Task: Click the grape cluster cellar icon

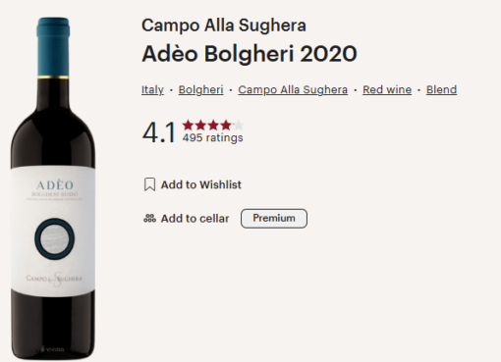Action: pyautogui.click(x=149, y=218)
